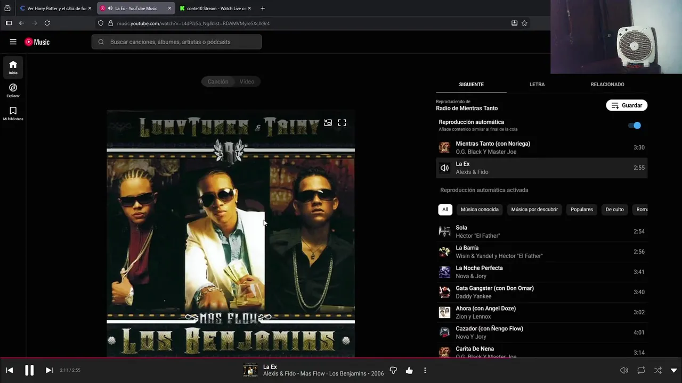Open the tracking protection shield icon
The height and width of the screenshot is (383, 682).
pyautogui.click(x=101, y=23)
